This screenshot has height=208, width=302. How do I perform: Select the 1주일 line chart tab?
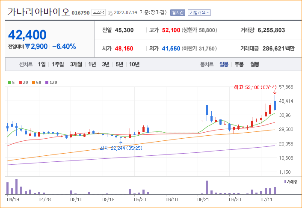(58, 64)
